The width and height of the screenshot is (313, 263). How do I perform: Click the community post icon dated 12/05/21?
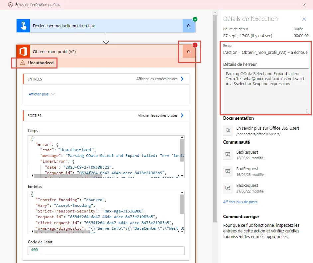click(x=228, y=154)
